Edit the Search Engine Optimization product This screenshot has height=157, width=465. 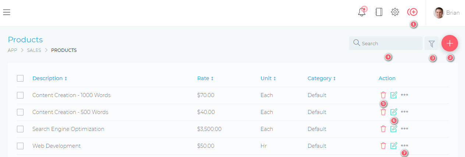click(x=394, y=129)
